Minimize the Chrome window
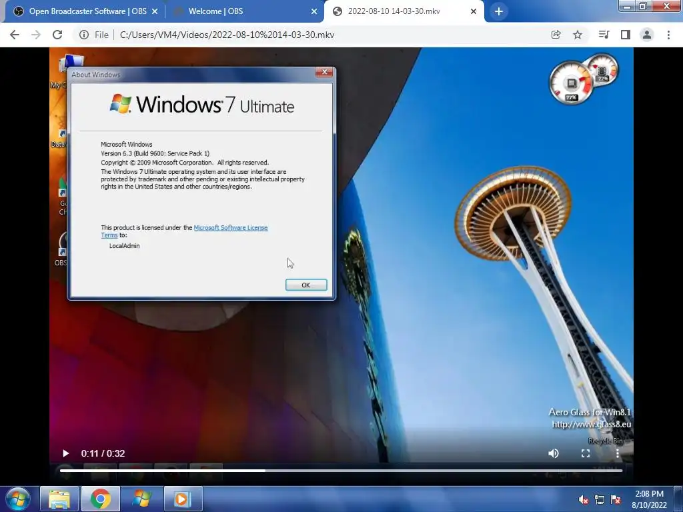Image resolution: width=683 pixels, height=512 pixels. (x=627, y=5)
